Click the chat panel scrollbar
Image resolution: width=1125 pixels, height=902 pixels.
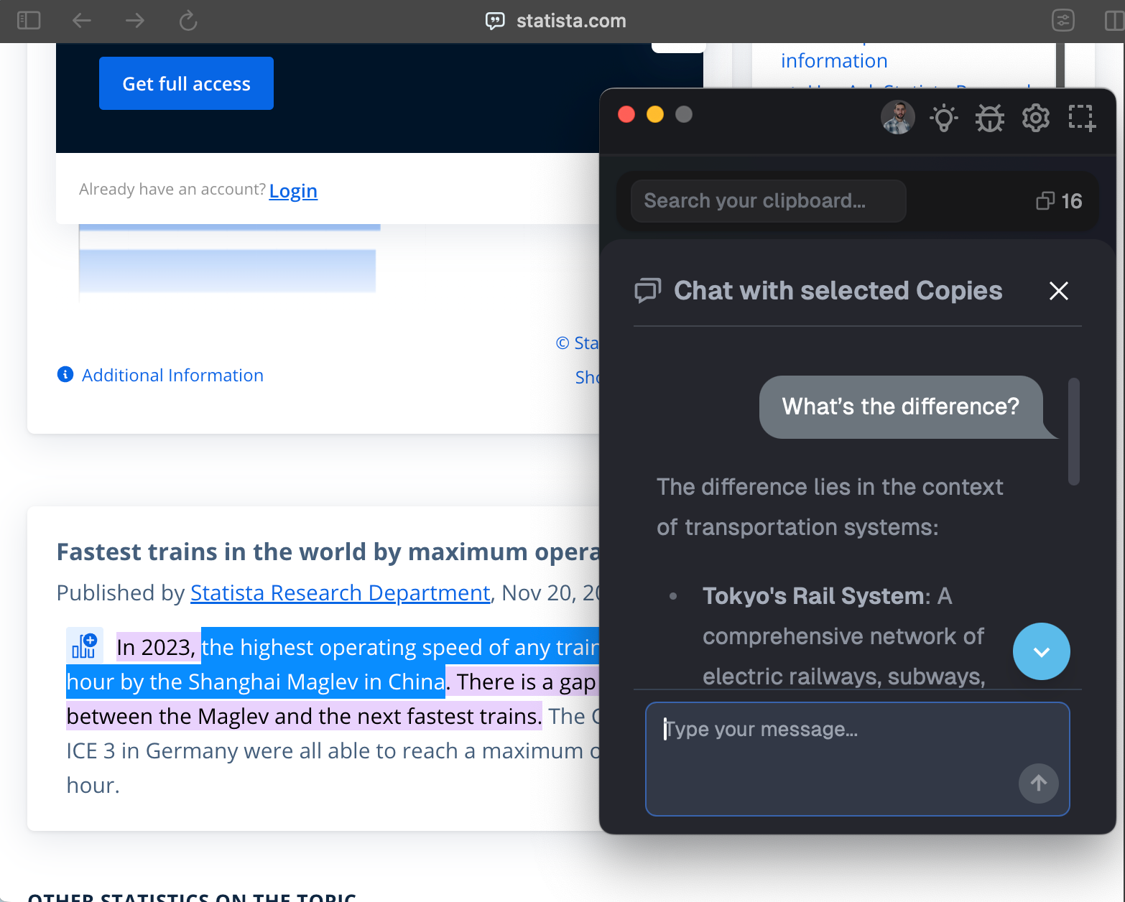(x=1074, y=432)
